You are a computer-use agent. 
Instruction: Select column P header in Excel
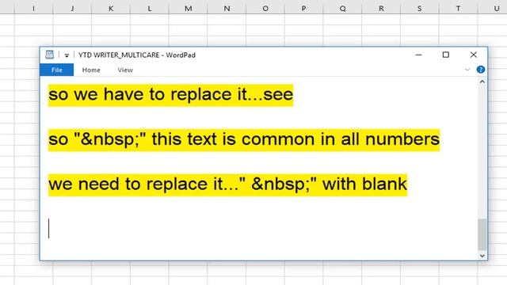coord(303,9)
